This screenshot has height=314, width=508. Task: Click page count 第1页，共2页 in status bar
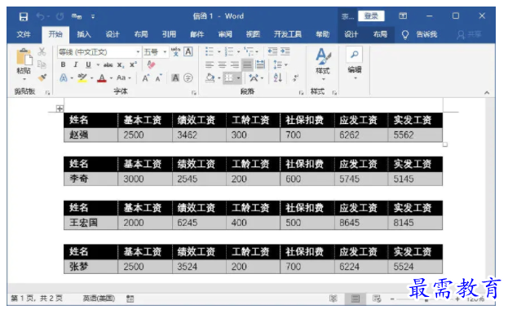37,299
